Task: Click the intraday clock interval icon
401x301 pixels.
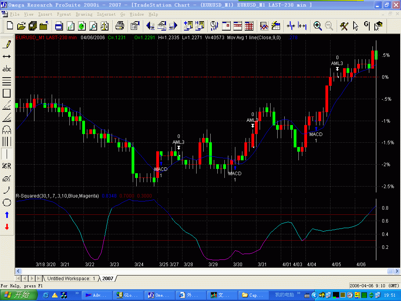Action: pyautogui.click(x=215, y=25)
